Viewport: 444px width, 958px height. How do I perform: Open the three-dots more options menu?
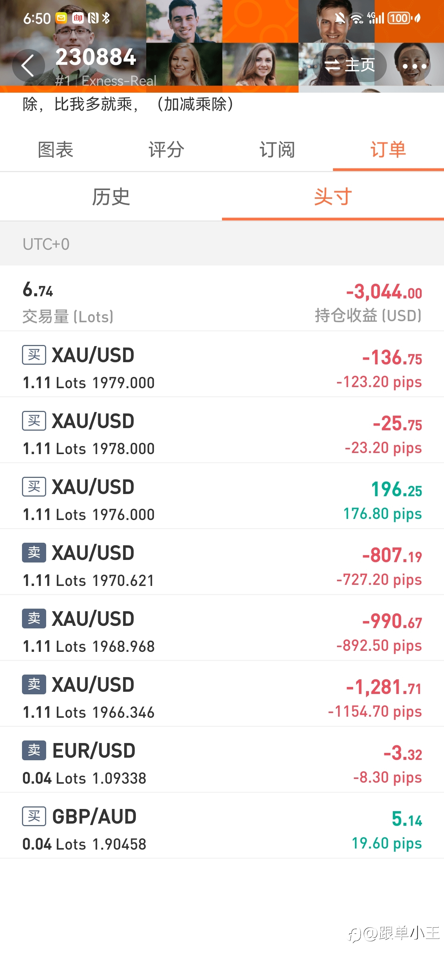[x=414, y=66]
